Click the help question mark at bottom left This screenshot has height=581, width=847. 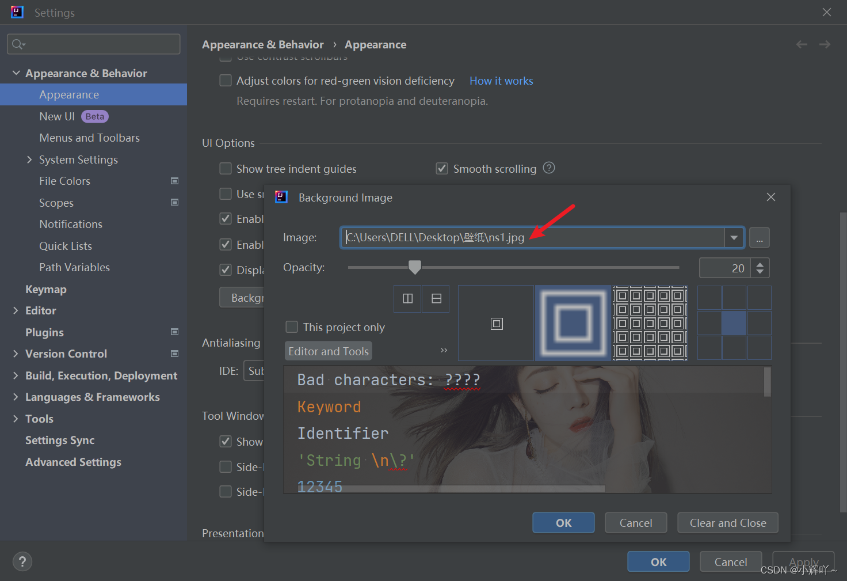[22, 561]
